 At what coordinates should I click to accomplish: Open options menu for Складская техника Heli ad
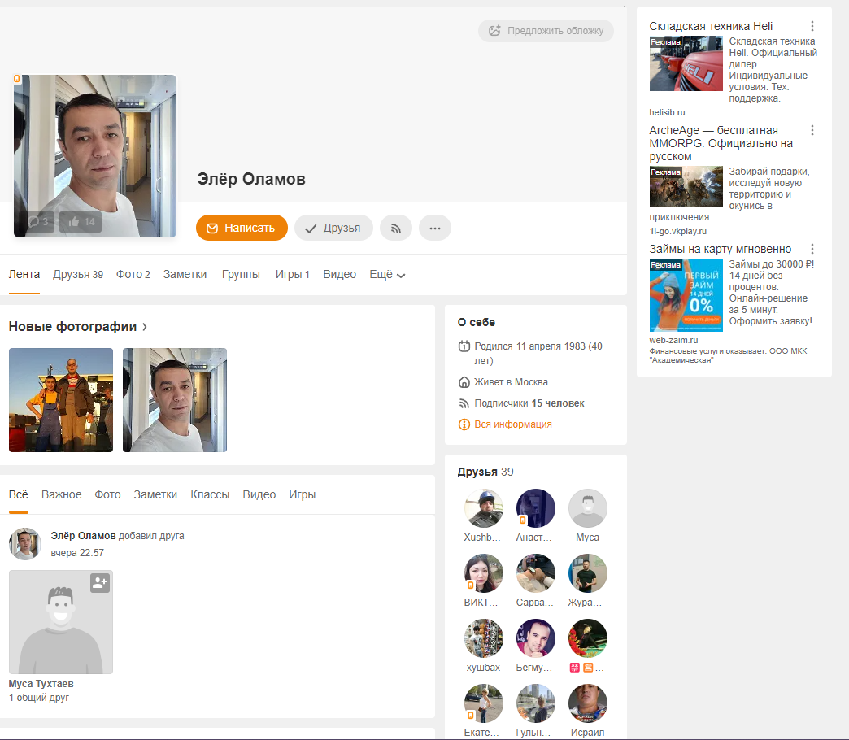point(812,26)
